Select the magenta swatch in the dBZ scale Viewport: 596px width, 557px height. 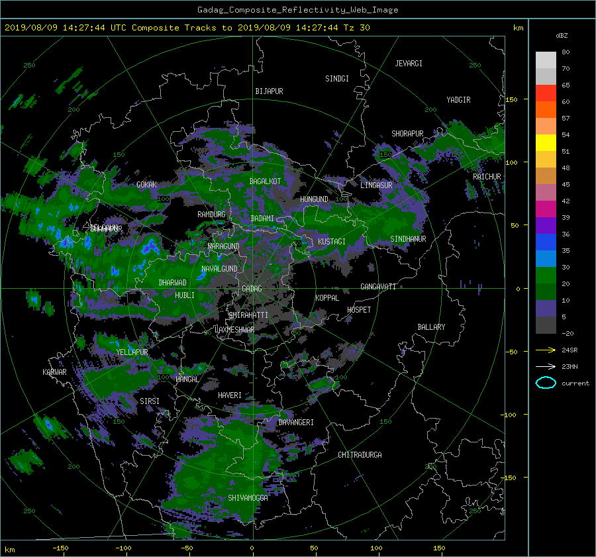(546, 209)
